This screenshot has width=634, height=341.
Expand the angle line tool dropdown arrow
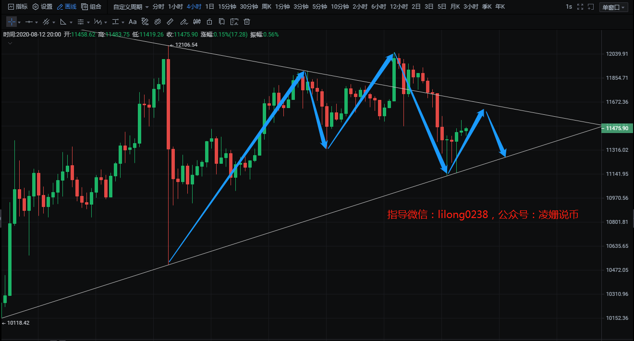[x=71, y=23]
